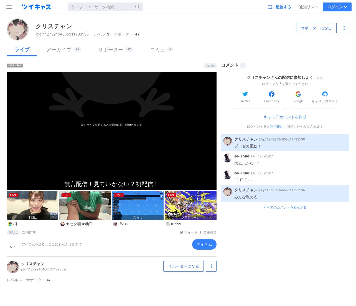Click the TwitCasting logo

click(x=36, y=7)
